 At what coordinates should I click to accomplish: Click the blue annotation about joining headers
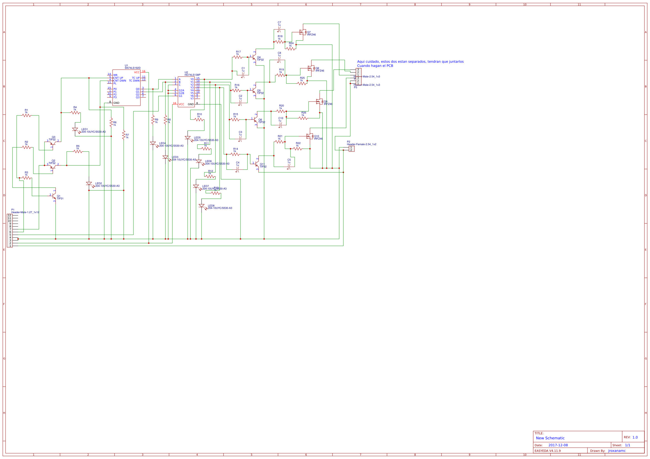pos(411,62)
